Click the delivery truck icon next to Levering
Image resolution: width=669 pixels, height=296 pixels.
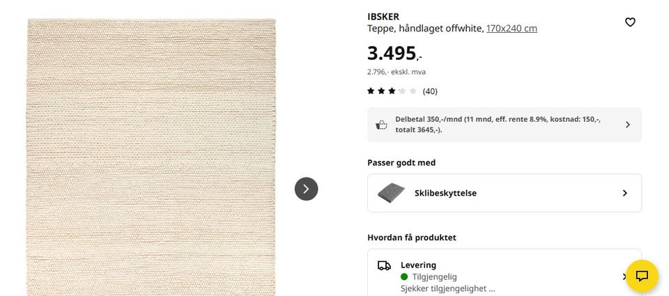click(x=384, y=266)
